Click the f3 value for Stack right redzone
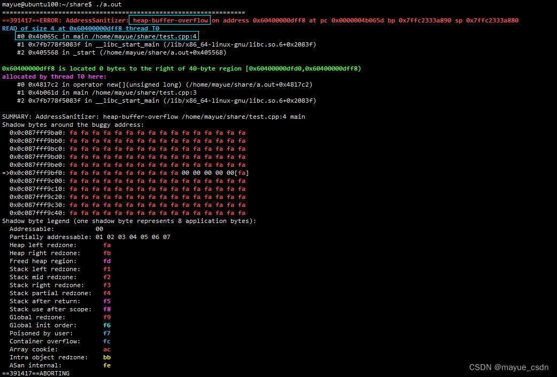Image resolution: width=557 pixels, height=377 pixels. [107, 286]
